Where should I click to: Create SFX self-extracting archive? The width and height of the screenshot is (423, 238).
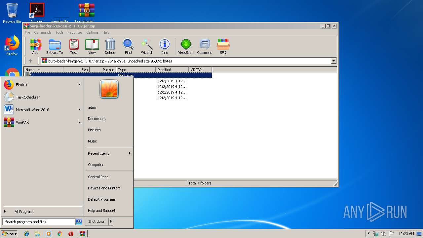[x=223, y=47]
